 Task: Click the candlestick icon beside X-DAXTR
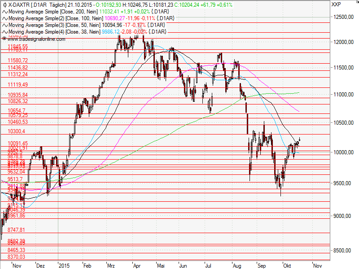tap(4, 4)
